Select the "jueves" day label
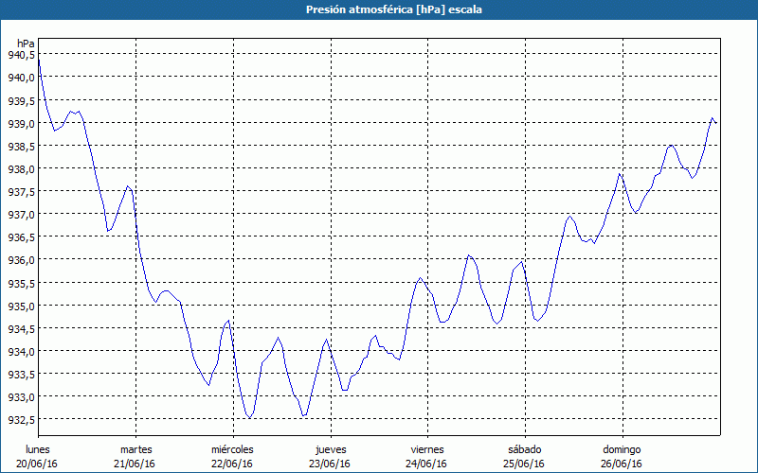758x473 pixels. tap(330, 448)
